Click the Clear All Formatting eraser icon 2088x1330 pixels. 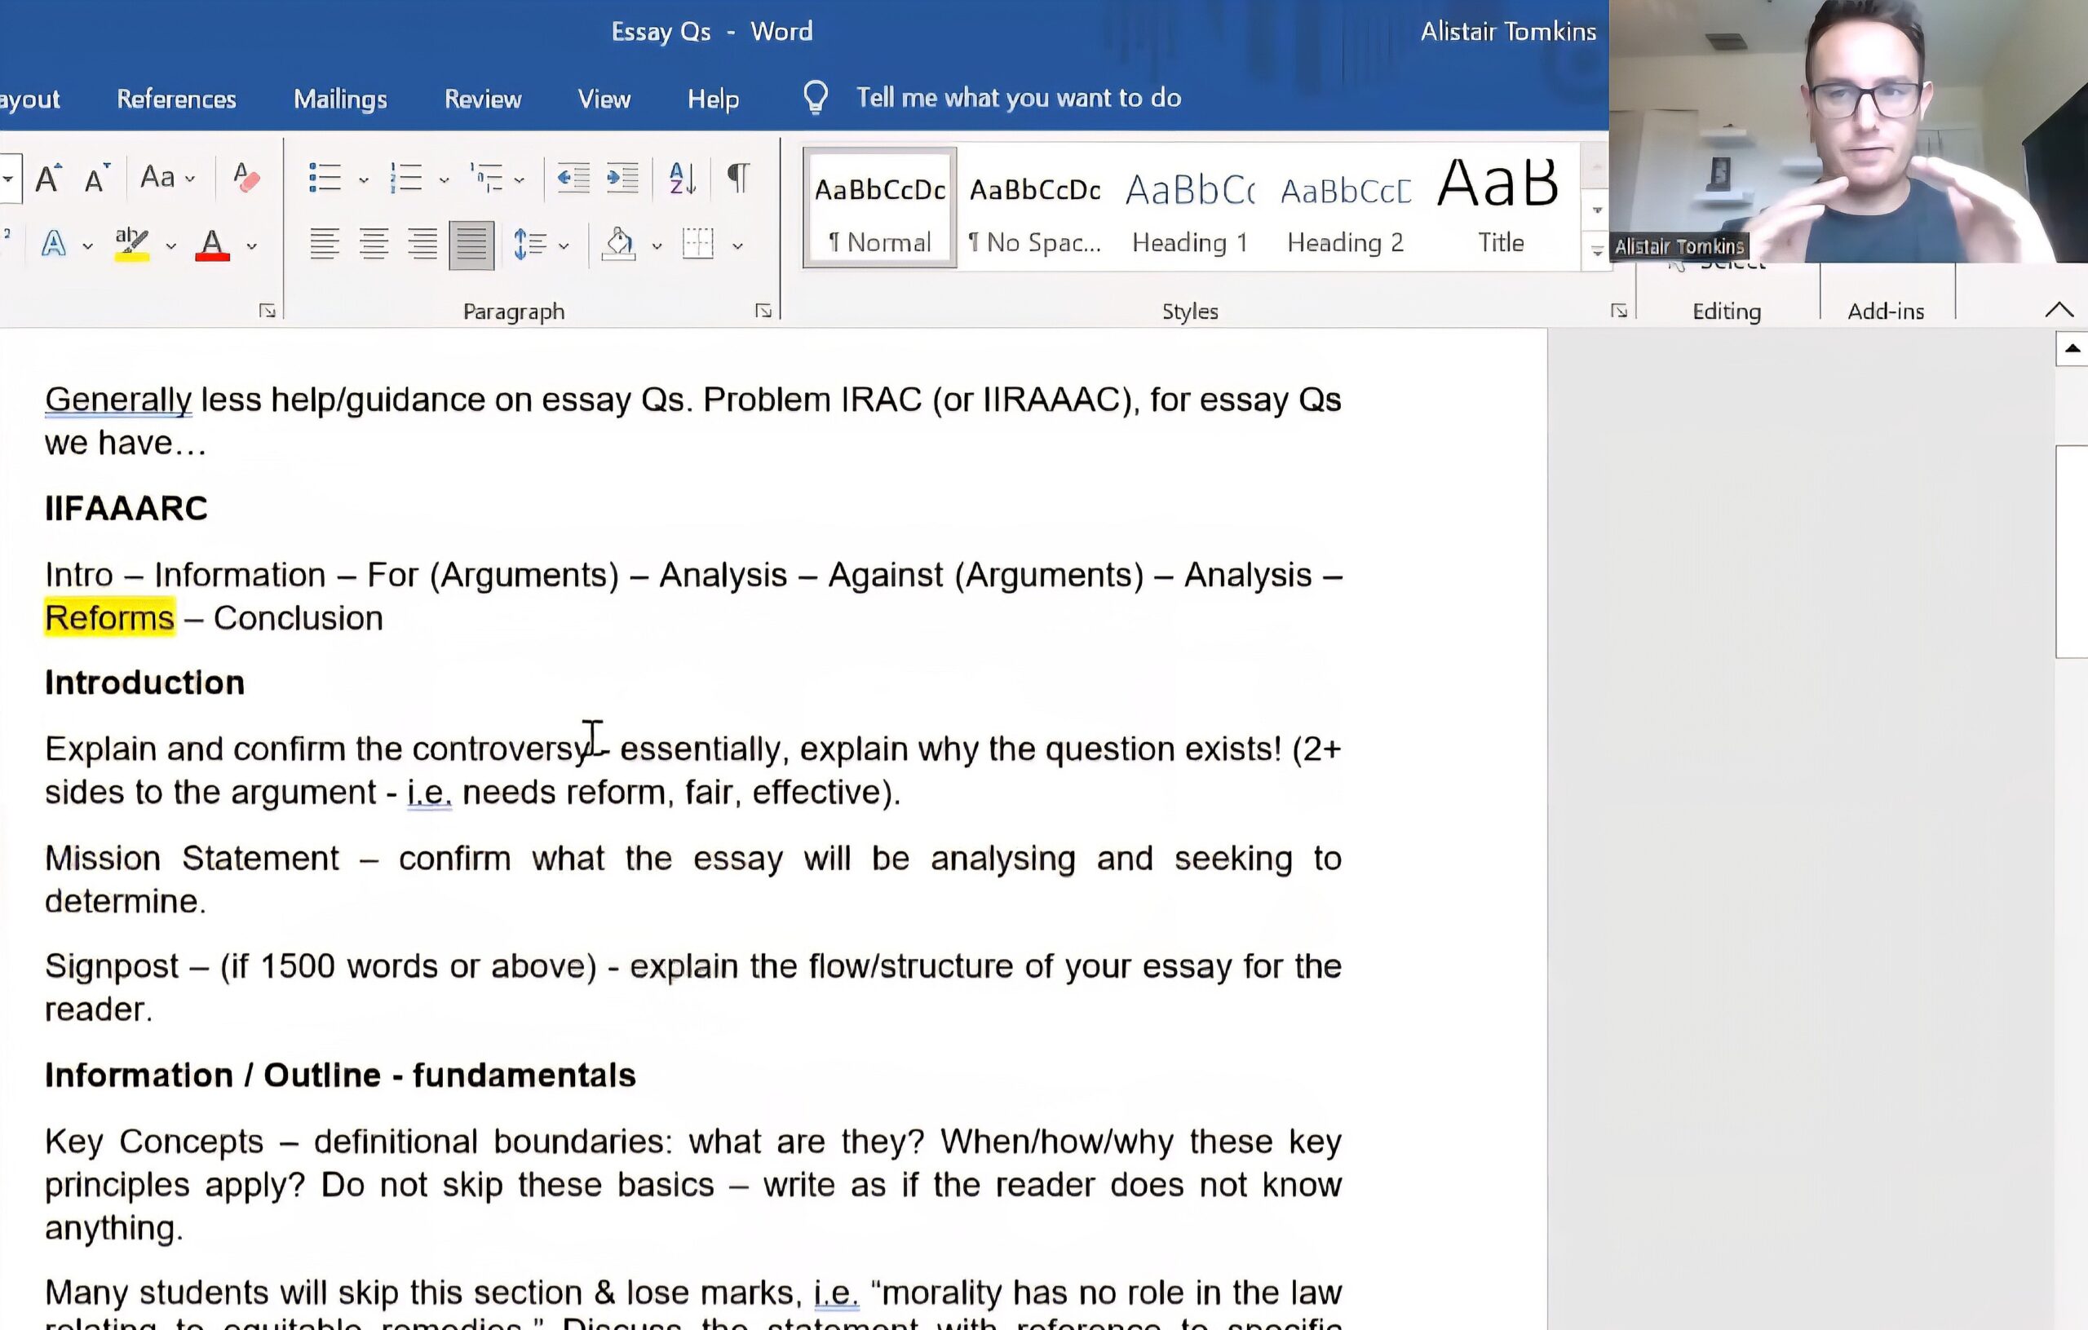click(x=246, y=178)
